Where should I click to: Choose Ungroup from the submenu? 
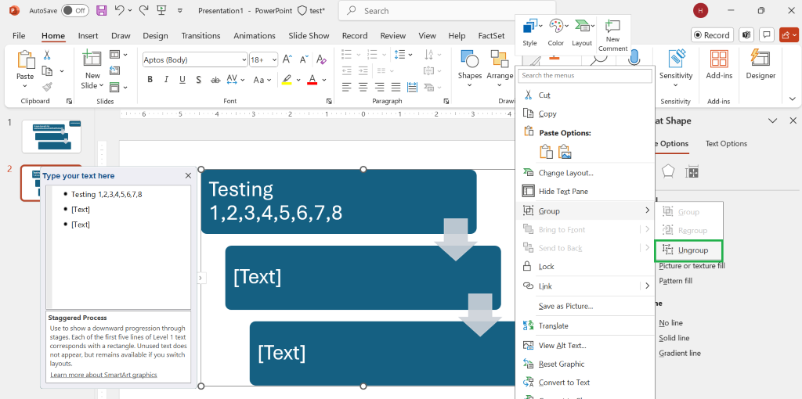point(688,250)
